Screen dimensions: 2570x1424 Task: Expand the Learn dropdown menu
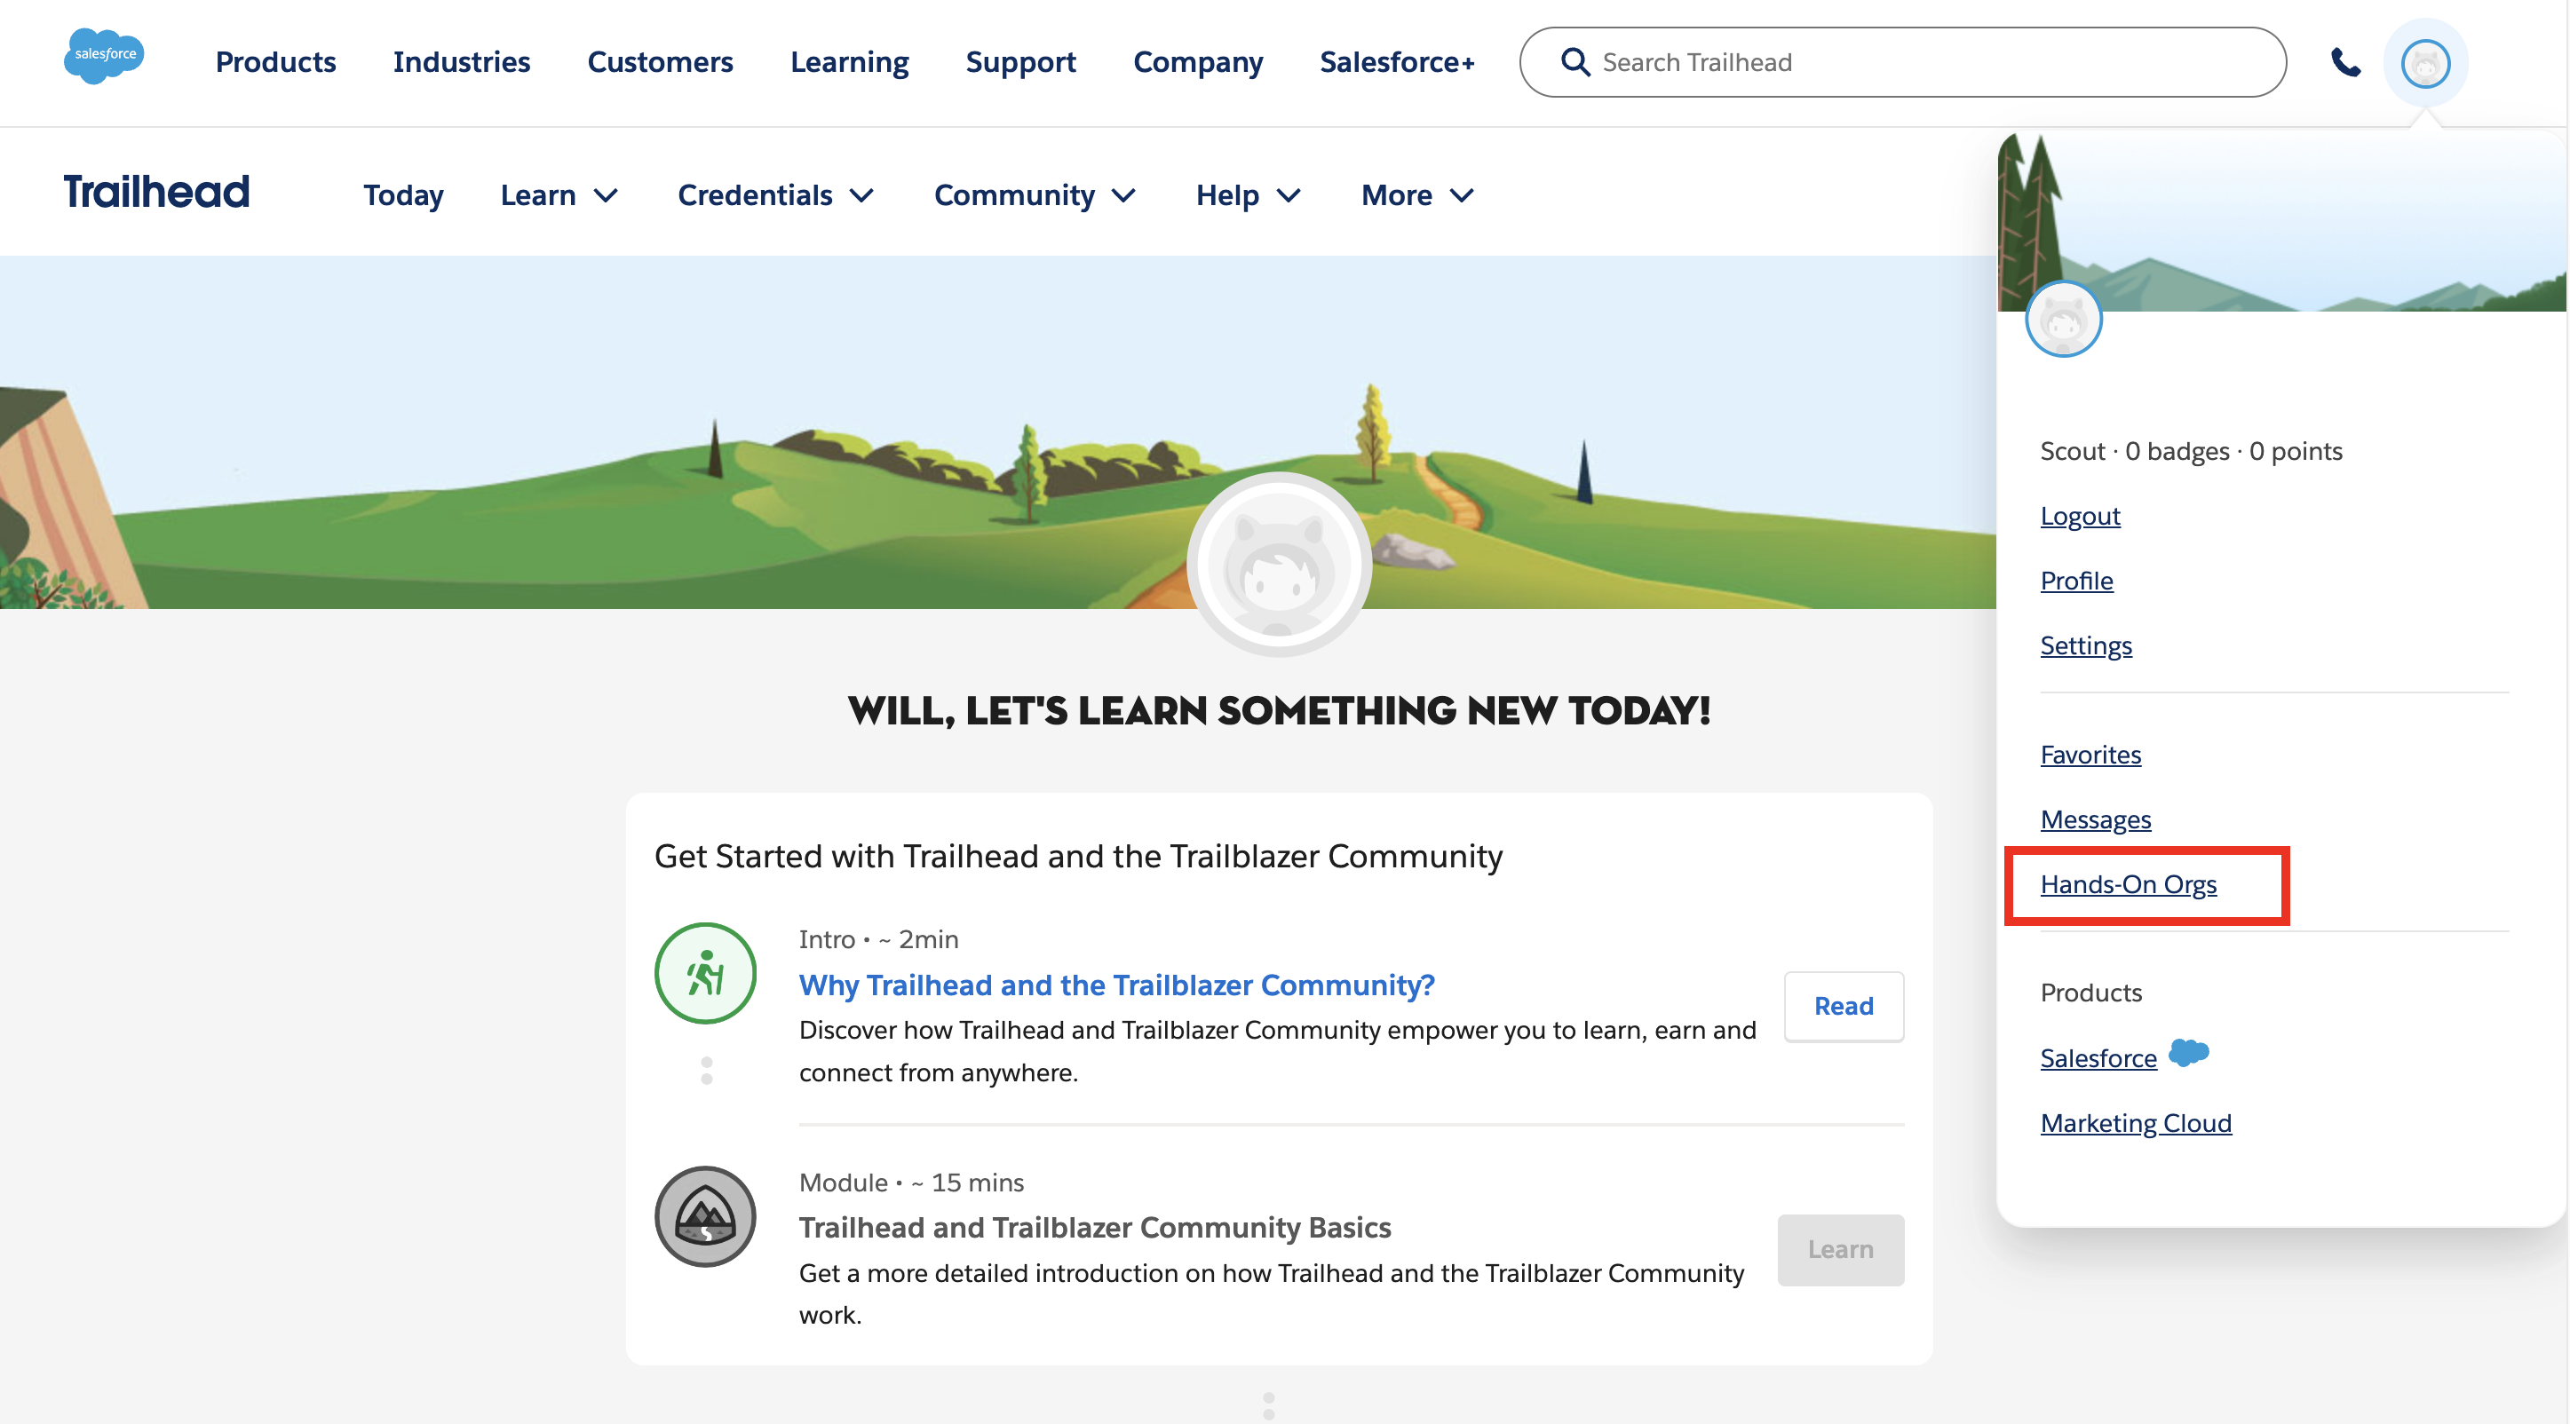[559, 195]
